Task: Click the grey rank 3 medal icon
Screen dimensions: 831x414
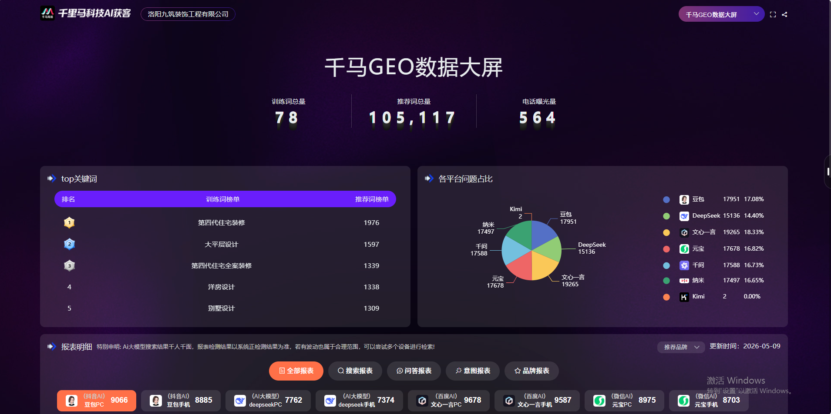Action: (x=69, y=265)
